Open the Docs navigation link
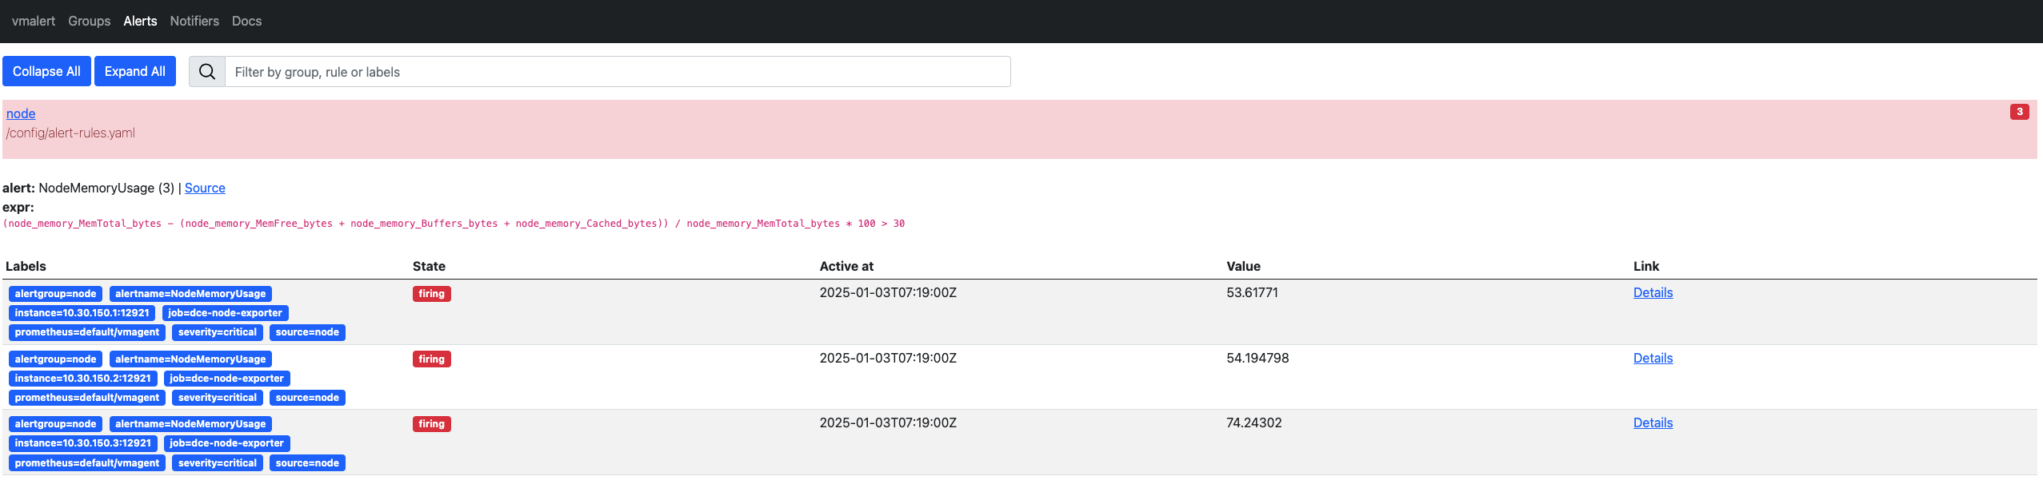This screenshot has width=2043, height=480. (x=246, y=21)
